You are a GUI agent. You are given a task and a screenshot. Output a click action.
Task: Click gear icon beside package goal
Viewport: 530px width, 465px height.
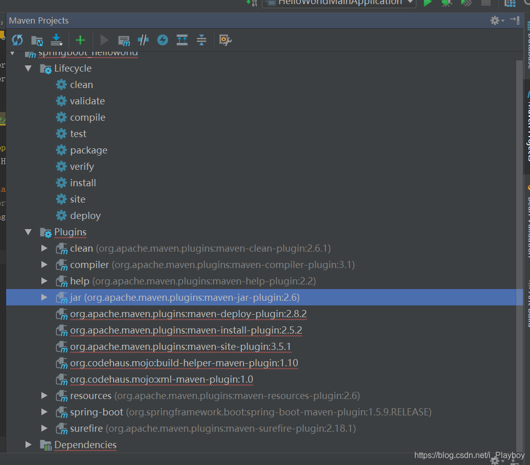61,150
